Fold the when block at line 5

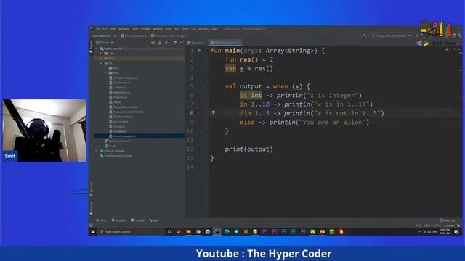pos(209,86)
